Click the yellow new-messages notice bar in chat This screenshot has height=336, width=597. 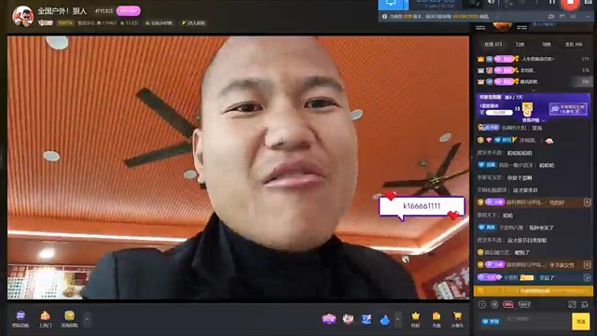tap(533, 291)
